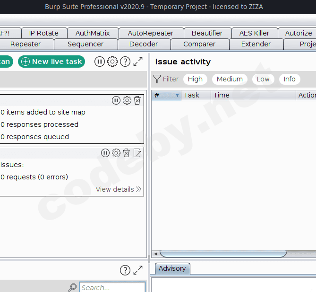Sort by the # column arrow
This screenshot has height=292, width=316.
tap(177, 95)
